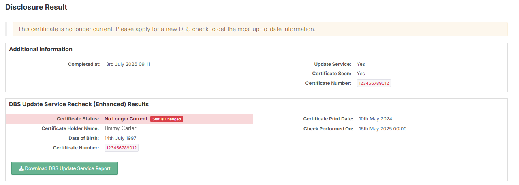
Task: Click the Download DBS Update Service Report button
Action: pyautogui.click(x=64, y=168)
